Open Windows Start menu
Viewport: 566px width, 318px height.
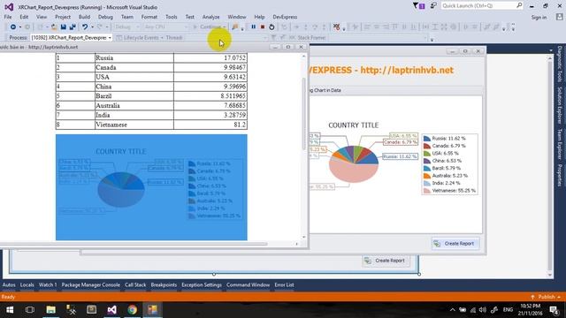[x=10, y=310]
